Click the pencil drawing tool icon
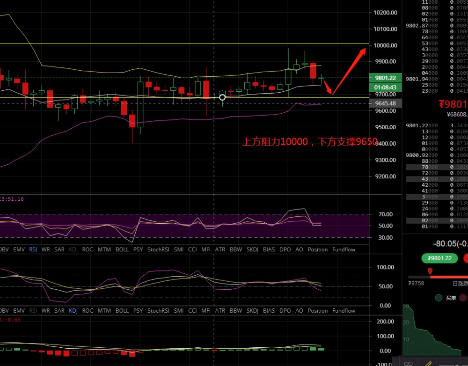Screen dimensions: 468x366 click(x=428, y=363)
